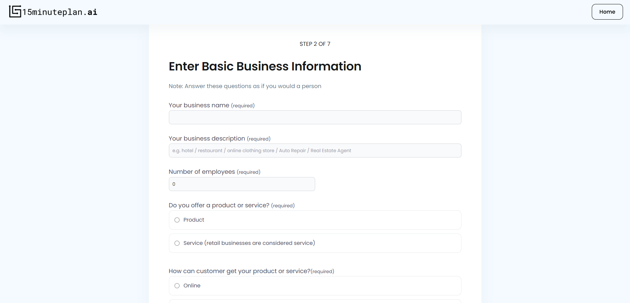Open the Home button
Viewport: 630px width, 303px height.
tap(607, 12)
